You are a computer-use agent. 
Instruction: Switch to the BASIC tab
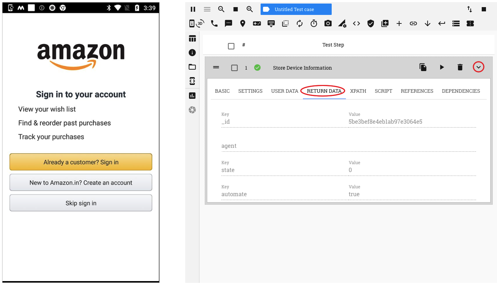(223, 91)
